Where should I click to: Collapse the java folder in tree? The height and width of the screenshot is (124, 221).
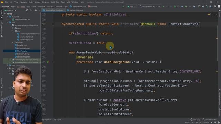pos(8,22)
